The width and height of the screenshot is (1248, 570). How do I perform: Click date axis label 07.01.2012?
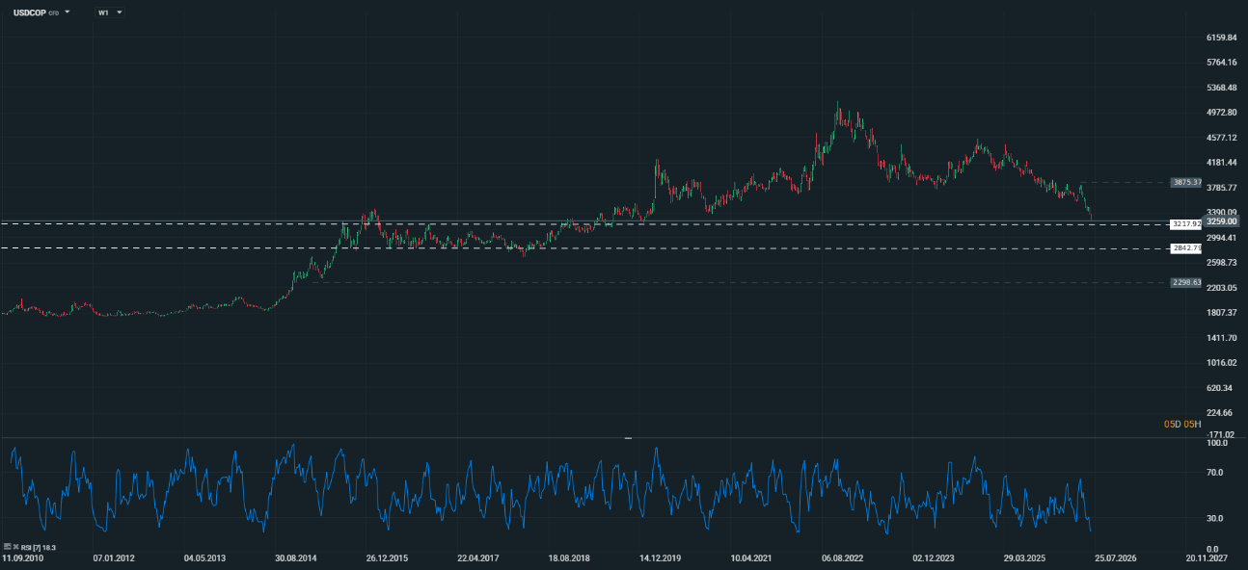click(113, 557)
